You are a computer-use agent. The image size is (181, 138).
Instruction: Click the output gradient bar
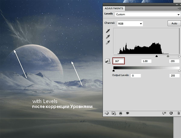[x=146, y=68]
